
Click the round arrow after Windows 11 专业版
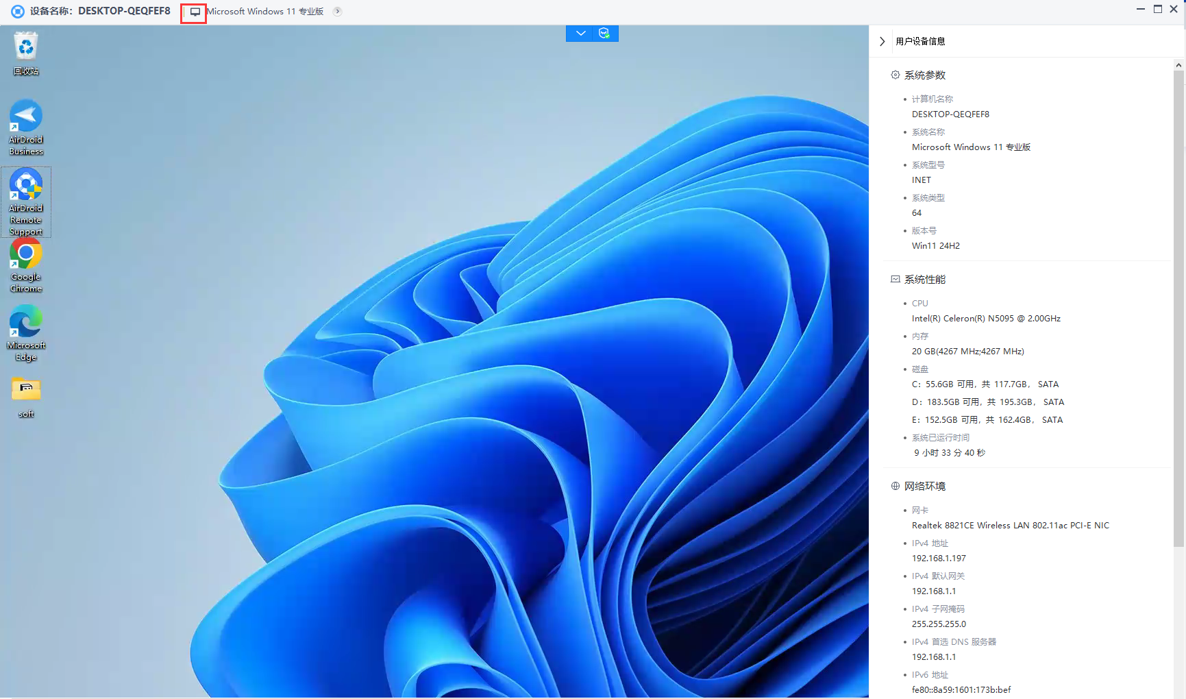[x=337, y=12]
